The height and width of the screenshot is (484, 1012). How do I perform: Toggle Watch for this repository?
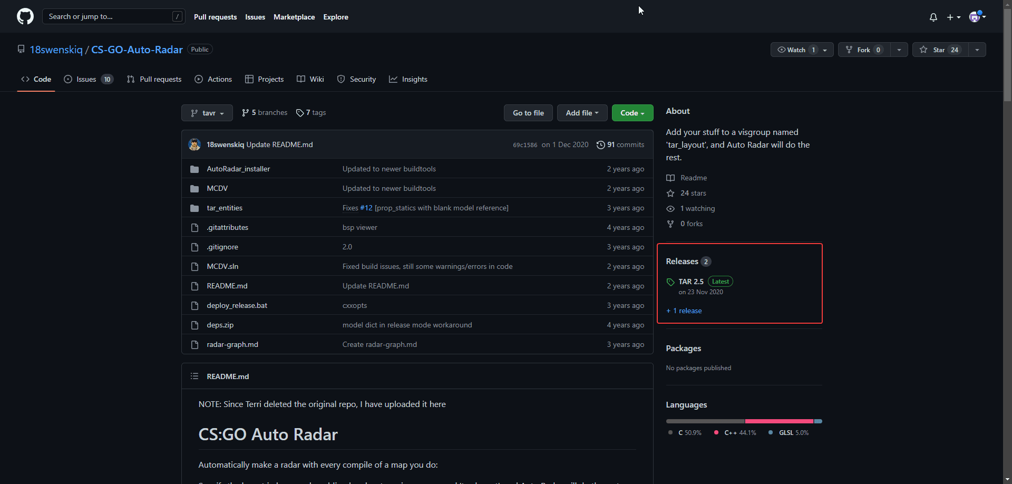click(796, 50)
